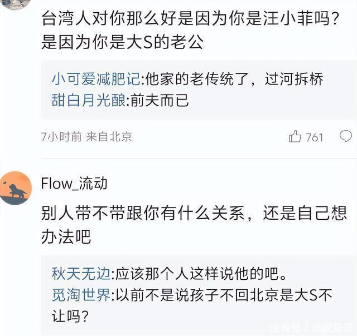Click the 761 like count
Image resolution: width=357 pixels, height=336 pixels.
(315, 137)
